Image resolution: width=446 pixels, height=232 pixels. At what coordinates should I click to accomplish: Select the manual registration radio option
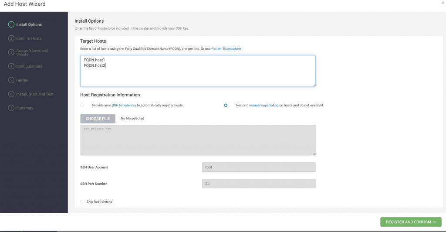tap(226, 106)
